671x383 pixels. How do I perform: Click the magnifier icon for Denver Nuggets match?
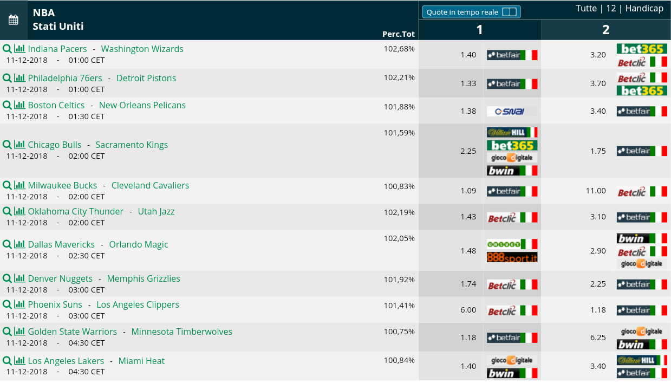pos(7,278)
